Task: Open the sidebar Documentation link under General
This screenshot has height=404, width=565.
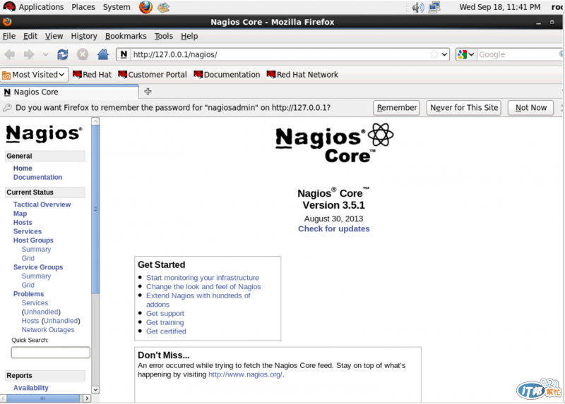Action: tap(37, 177)
